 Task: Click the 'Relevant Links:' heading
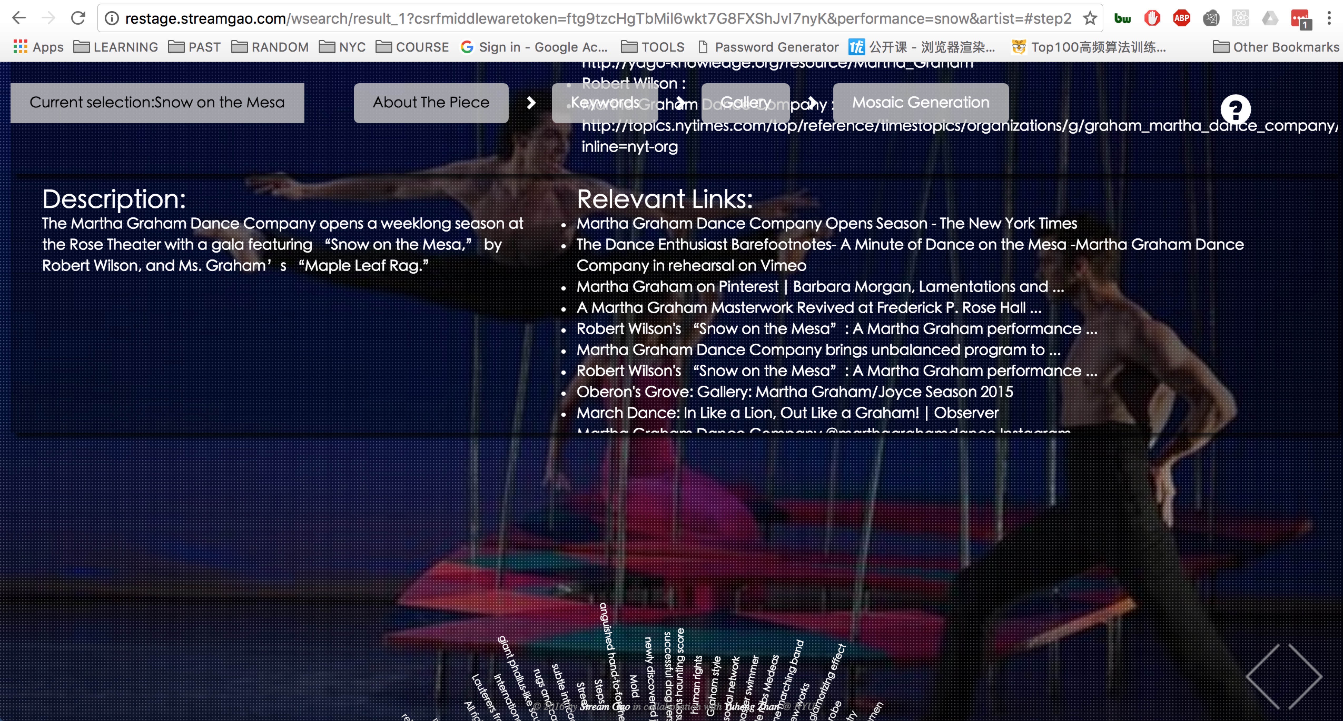[665, 199]
